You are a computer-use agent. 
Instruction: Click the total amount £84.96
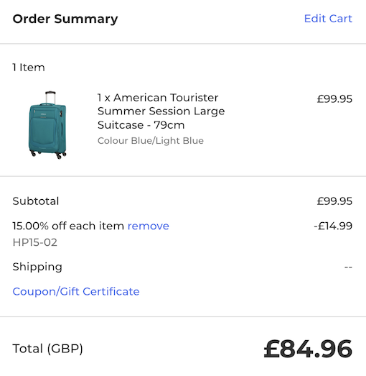coord(308,349)
